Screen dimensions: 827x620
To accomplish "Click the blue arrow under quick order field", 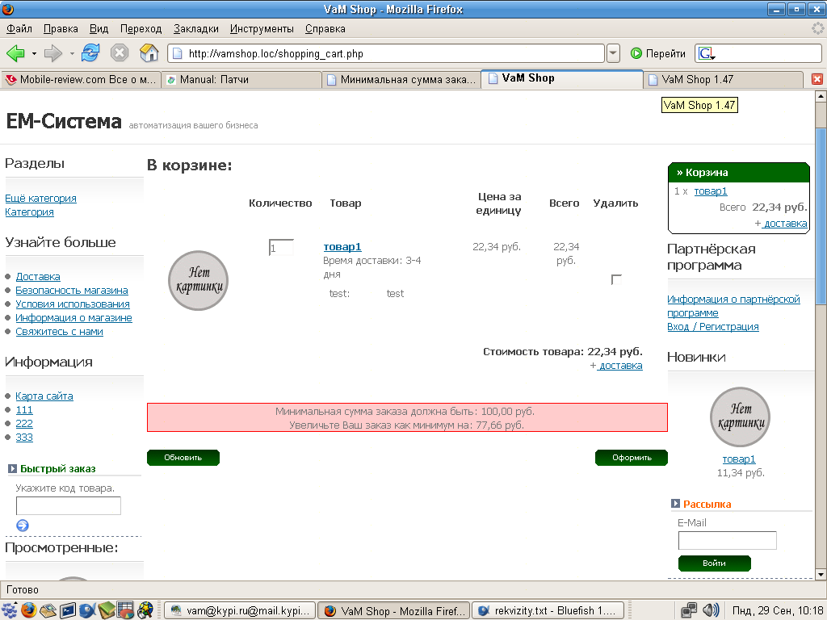I will (x=23, y=526).
